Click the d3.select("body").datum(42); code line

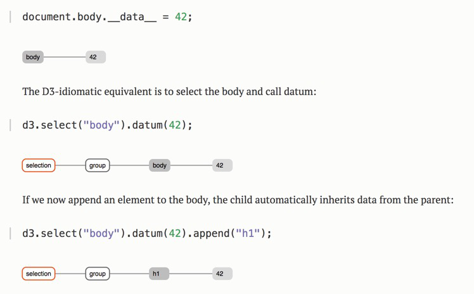[107, 125]
